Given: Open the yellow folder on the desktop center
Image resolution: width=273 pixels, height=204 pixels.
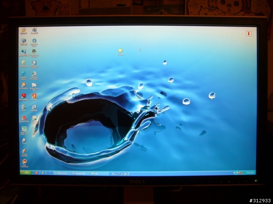Looking at the screenshot, I should (x=120, y=52).
